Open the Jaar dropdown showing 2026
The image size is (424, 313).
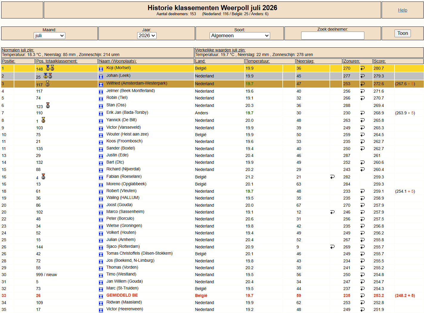pyautogui.click(x=147, y=35)
